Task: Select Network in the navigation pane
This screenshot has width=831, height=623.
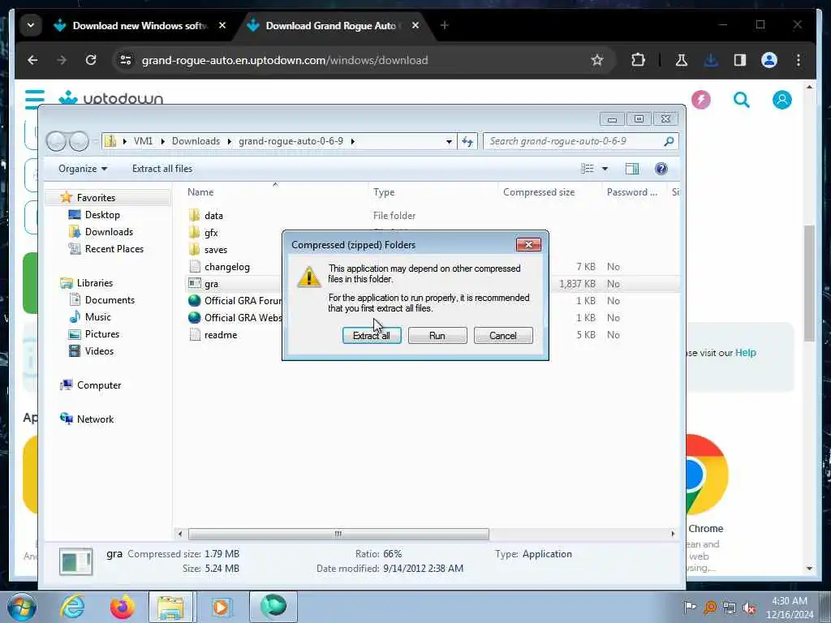Action: [x=95, y=419]
